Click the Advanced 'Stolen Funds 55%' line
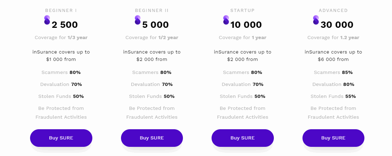The image size is (392, 156). tap(333, 96)
